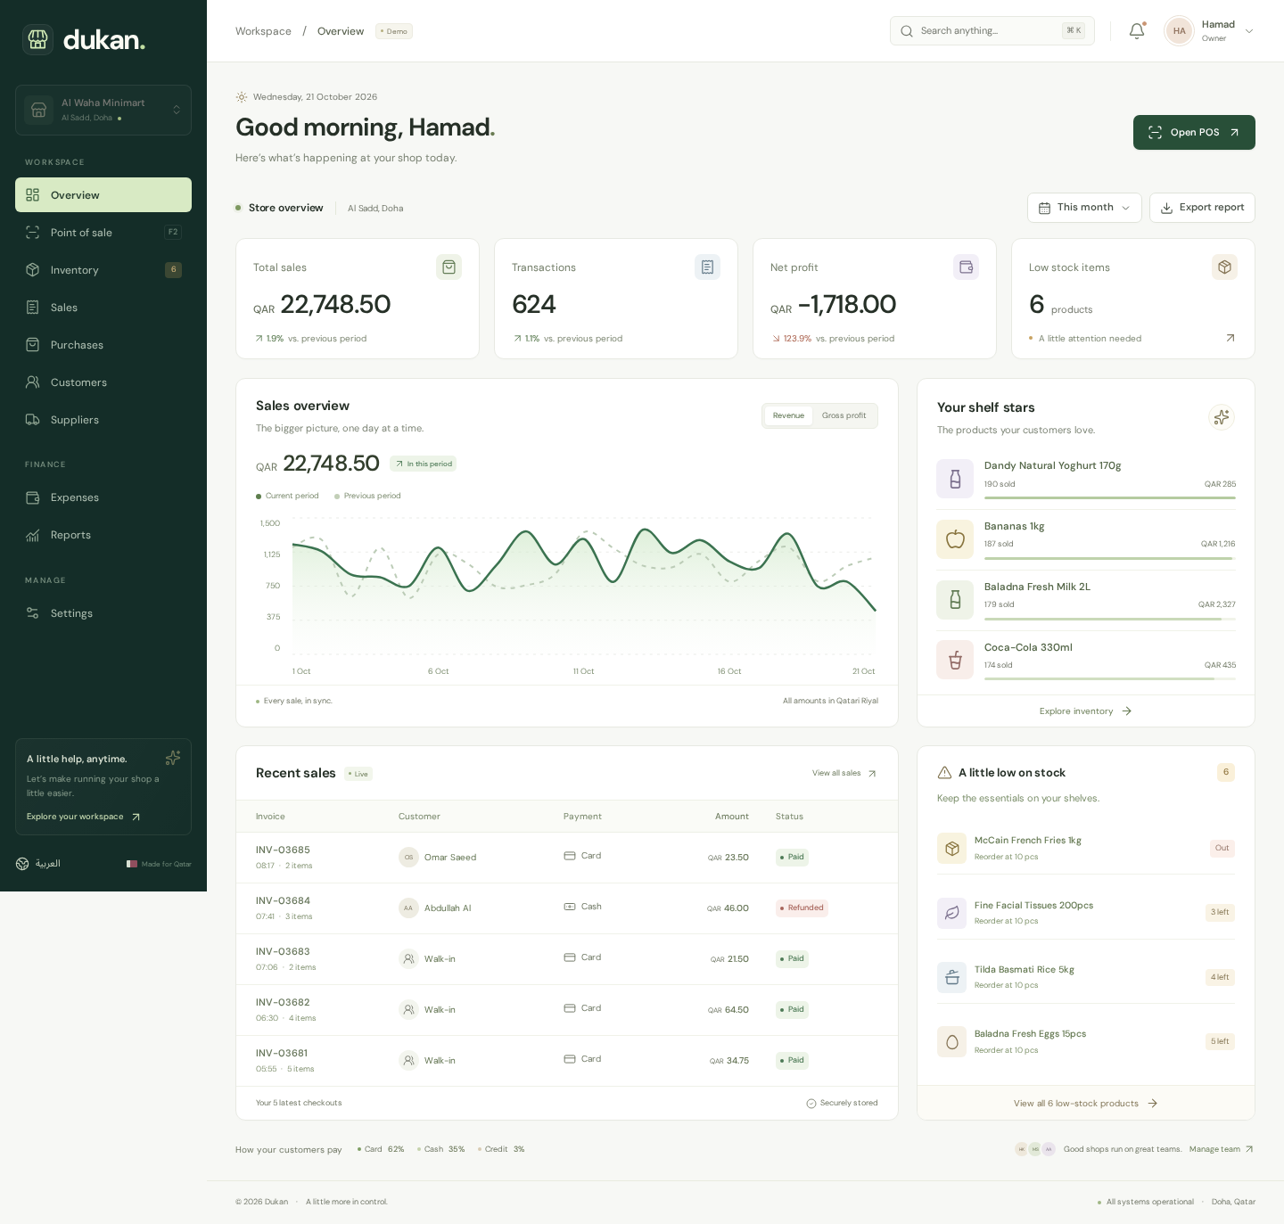Expand the Hamad account menu chevron
Viewport: 1284px width, 1224px height.
tap(1249, 31)
